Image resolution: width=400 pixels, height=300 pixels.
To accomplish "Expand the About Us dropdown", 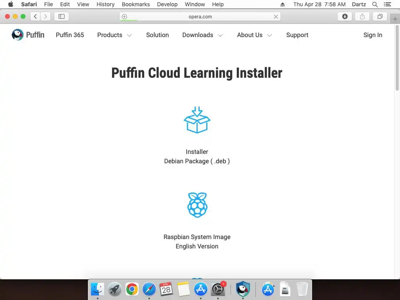I will click(254, 35).
